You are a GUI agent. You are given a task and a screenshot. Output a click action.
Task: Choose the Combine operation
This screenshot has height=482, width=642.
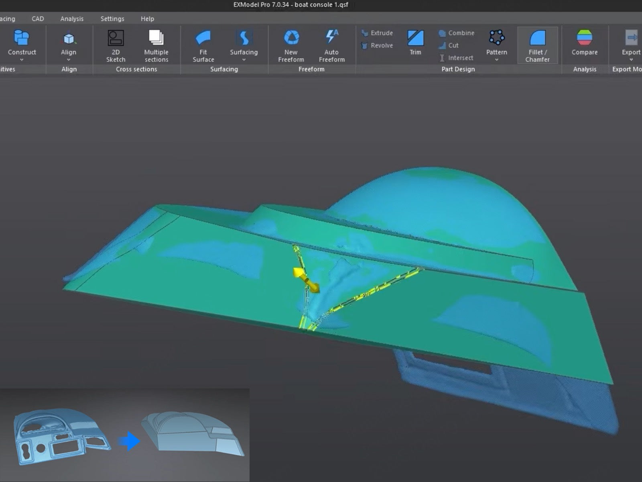pyautogui.click(x=456, y=33)
